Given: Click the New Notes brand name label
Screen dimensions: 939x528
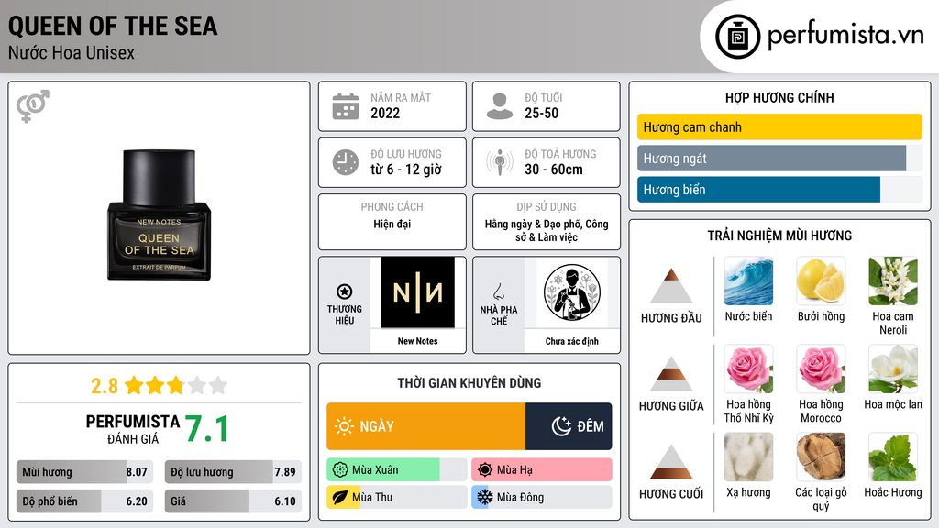Looking at the screenshot, I should coord(417,341).
